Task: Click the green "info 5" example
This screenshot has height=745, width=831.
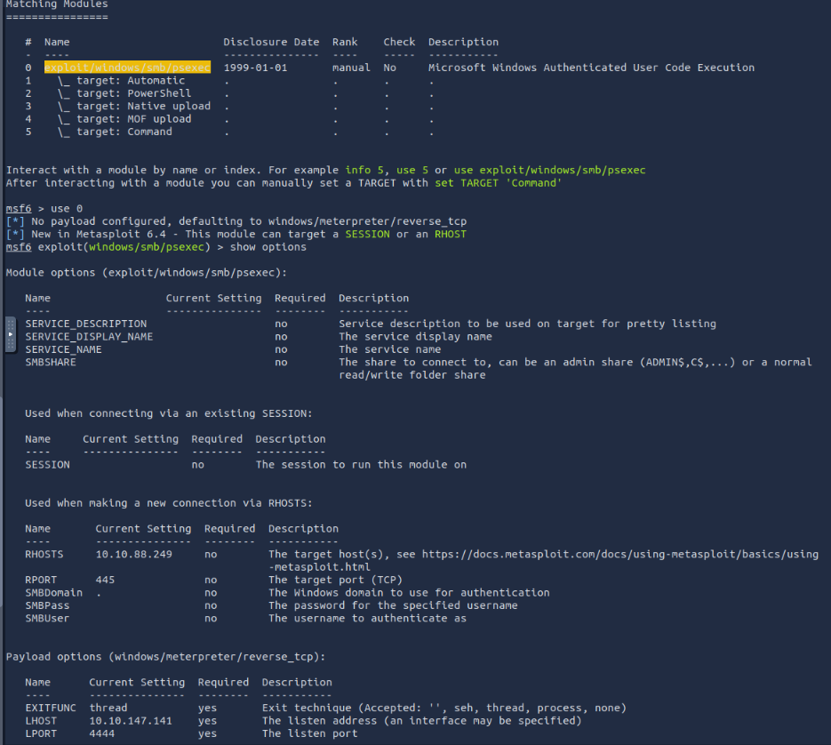Action: 364,170
